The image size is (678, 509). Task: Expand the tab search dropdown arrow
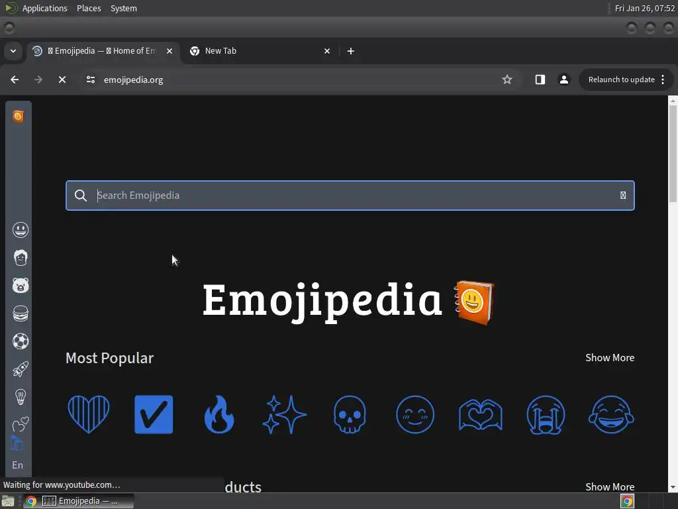(x=13, y=51)
